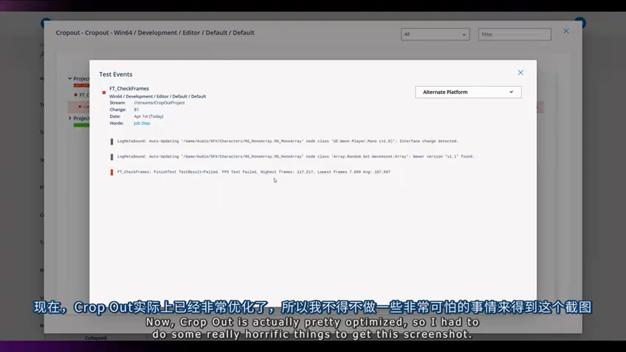Click the red dot on the highlighted stream row
Image resolution: width=626 pixels, height=352 pixels.
(79, 107)
